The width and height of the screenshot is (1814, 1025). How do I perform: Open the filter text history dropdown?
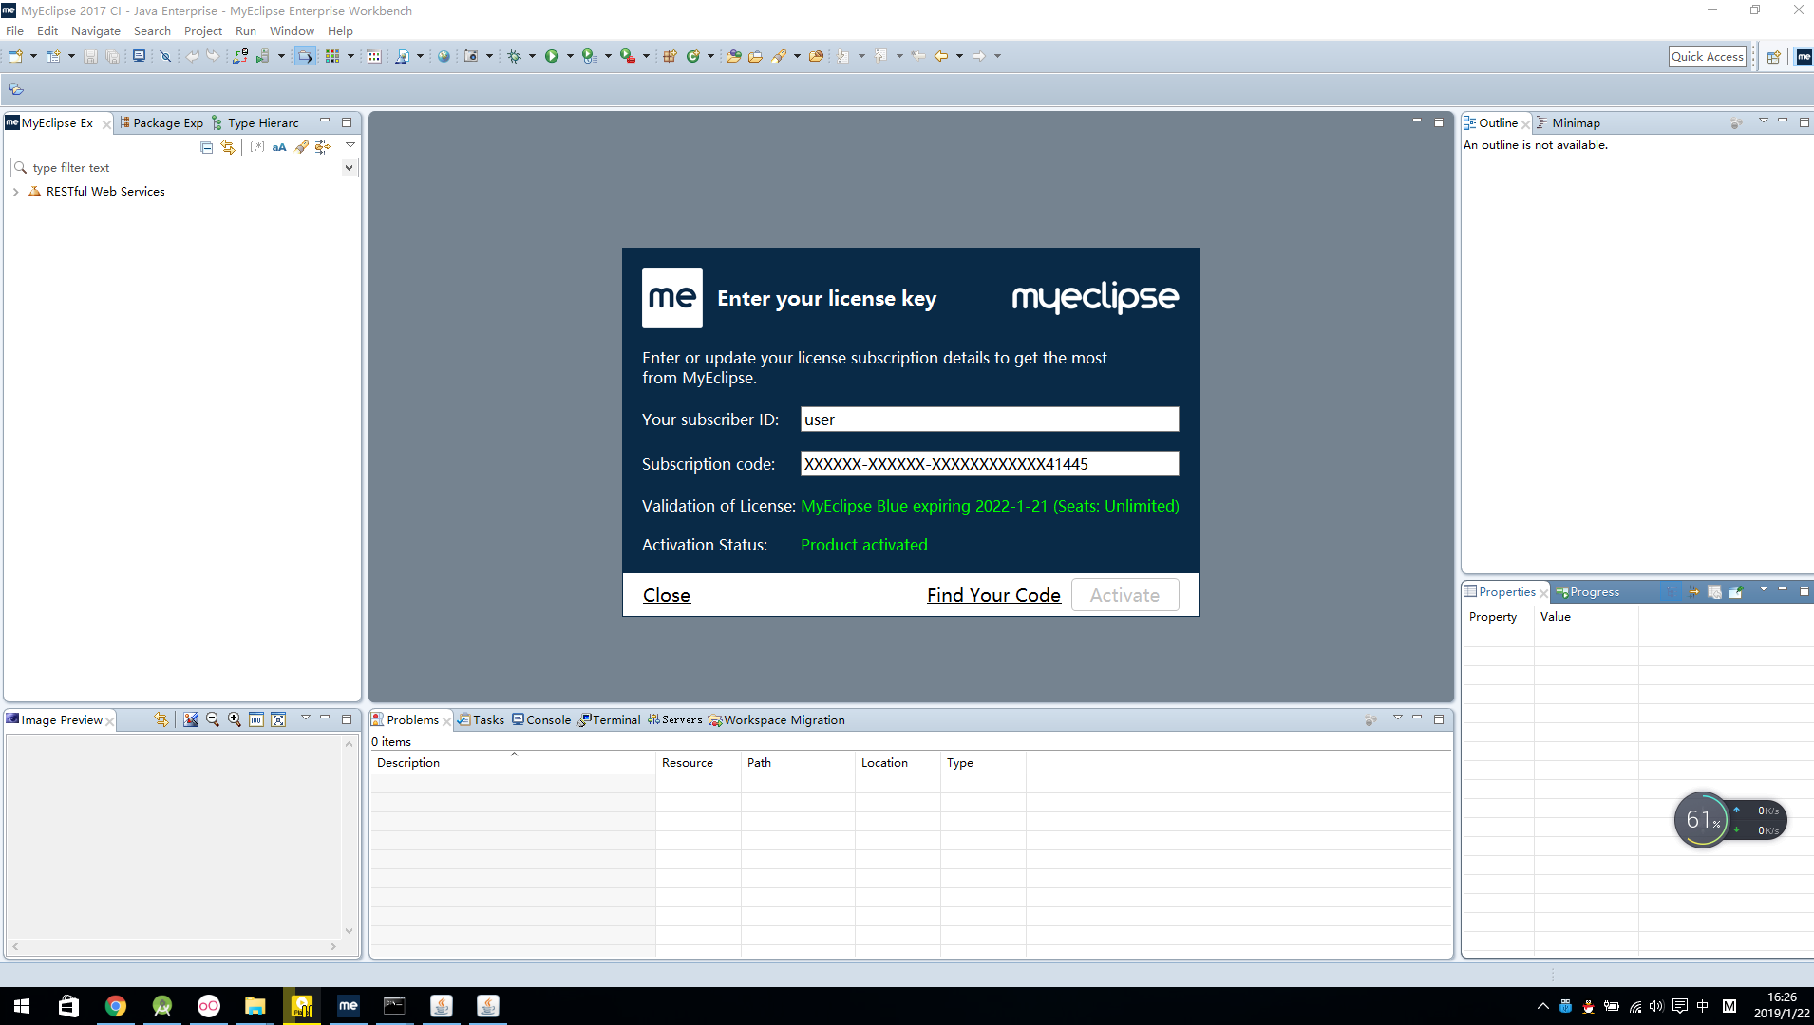[x=349, y=168]
